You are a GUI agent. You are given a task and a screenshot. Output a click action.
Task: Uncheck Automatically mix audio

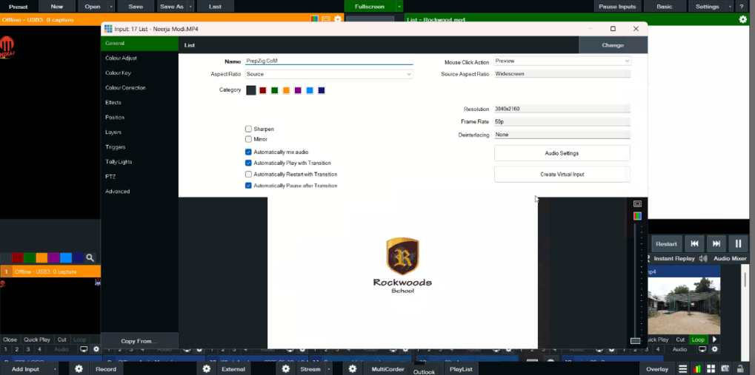[x=248, y=152]
